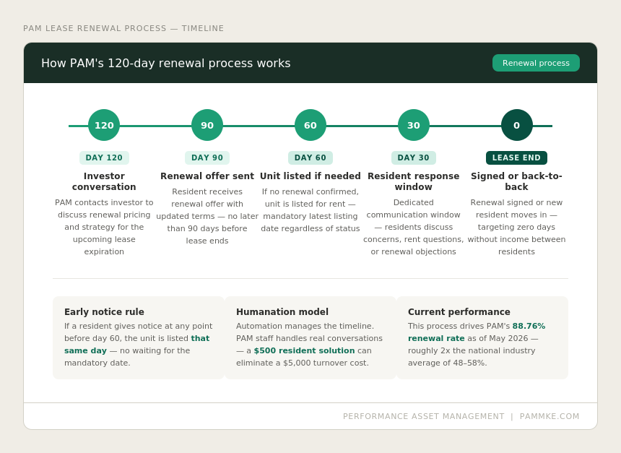Click the Renewal offer sent heading
The height and width of the screenshot is (453, 621).
(x=207, y=176)
